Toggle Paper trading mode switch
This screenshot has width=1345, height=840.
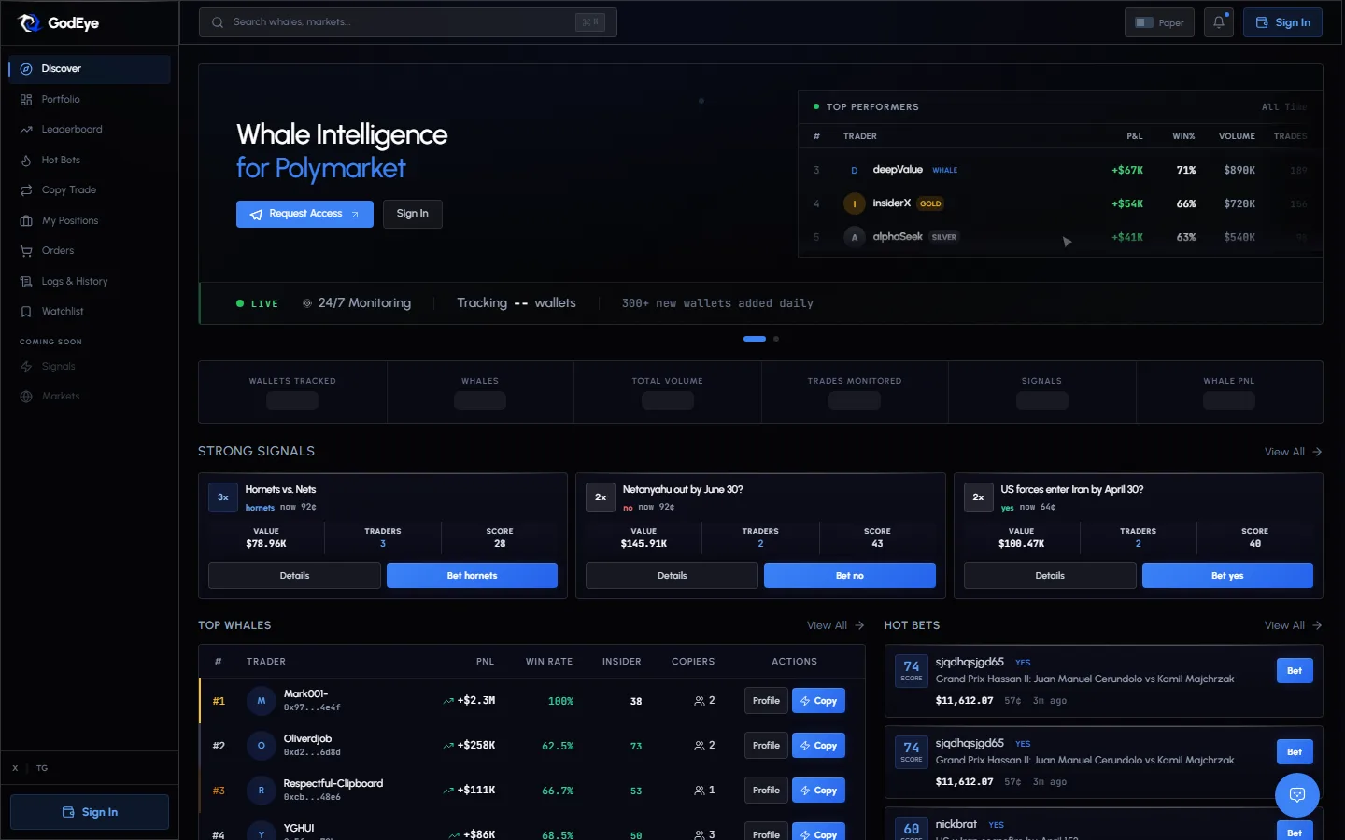(1144, 22)
